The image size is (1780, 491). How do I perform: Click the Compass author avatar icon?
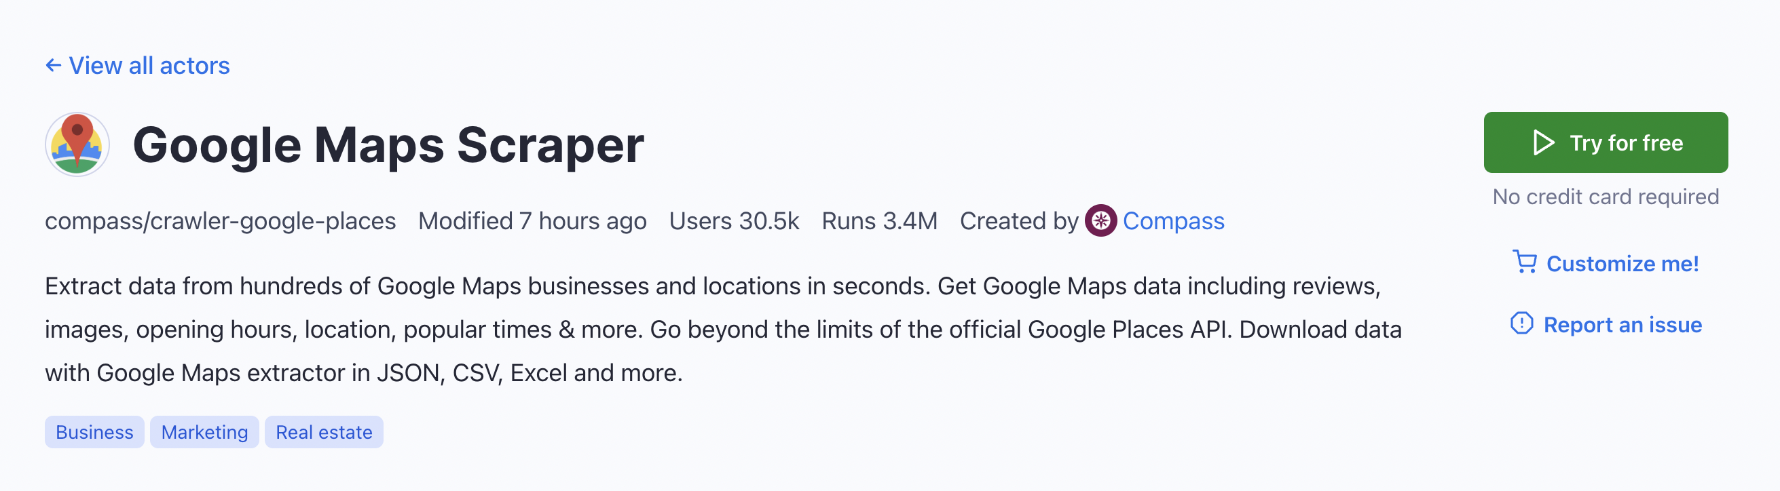[x=1100, y=221]
